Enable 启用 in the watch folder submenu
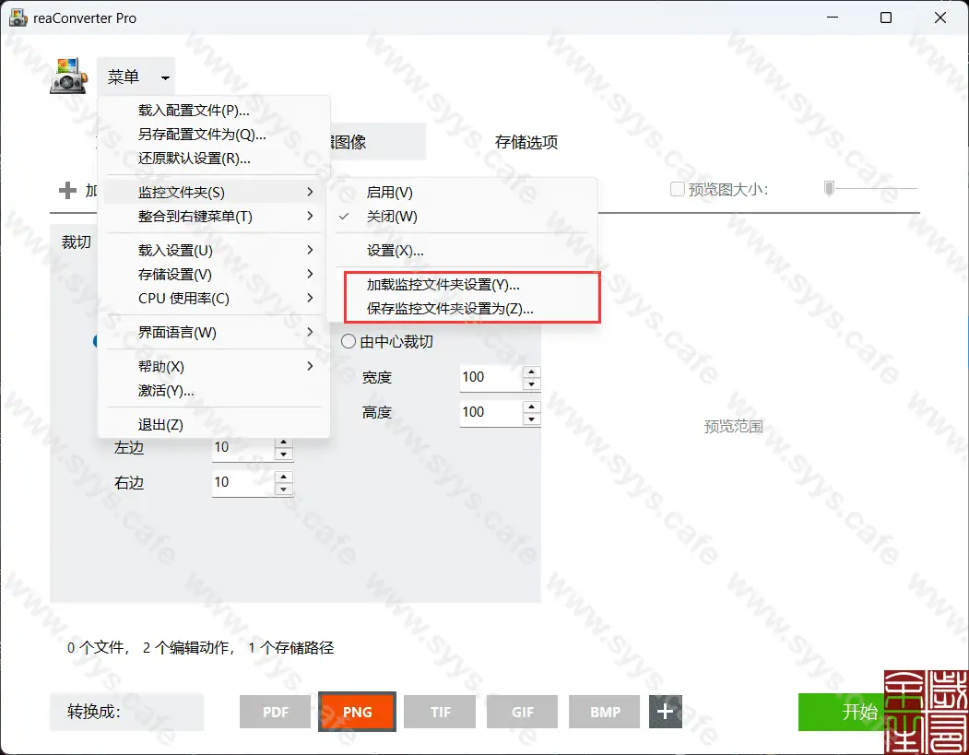969x755 pixels. pos(387,193)
